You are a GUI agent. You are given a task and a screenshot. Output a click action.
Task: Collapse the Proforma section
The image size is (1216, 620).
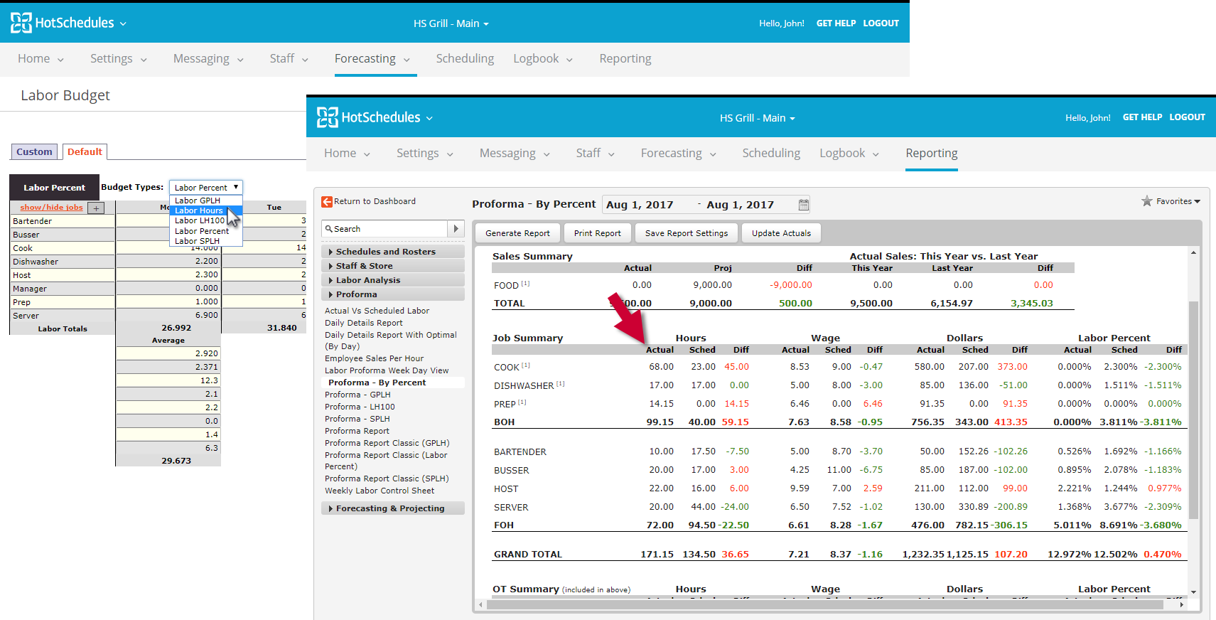[x=393, y=294]
